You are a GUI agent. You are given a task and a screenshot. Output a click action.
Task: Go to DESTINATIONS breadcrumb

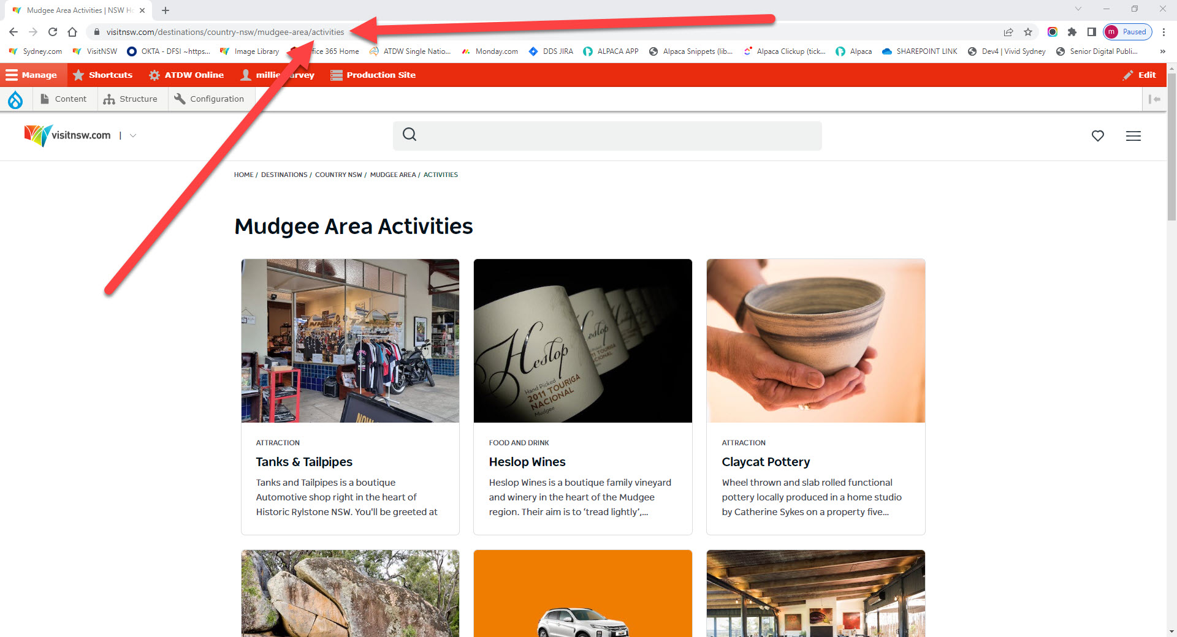click(284, 175)
